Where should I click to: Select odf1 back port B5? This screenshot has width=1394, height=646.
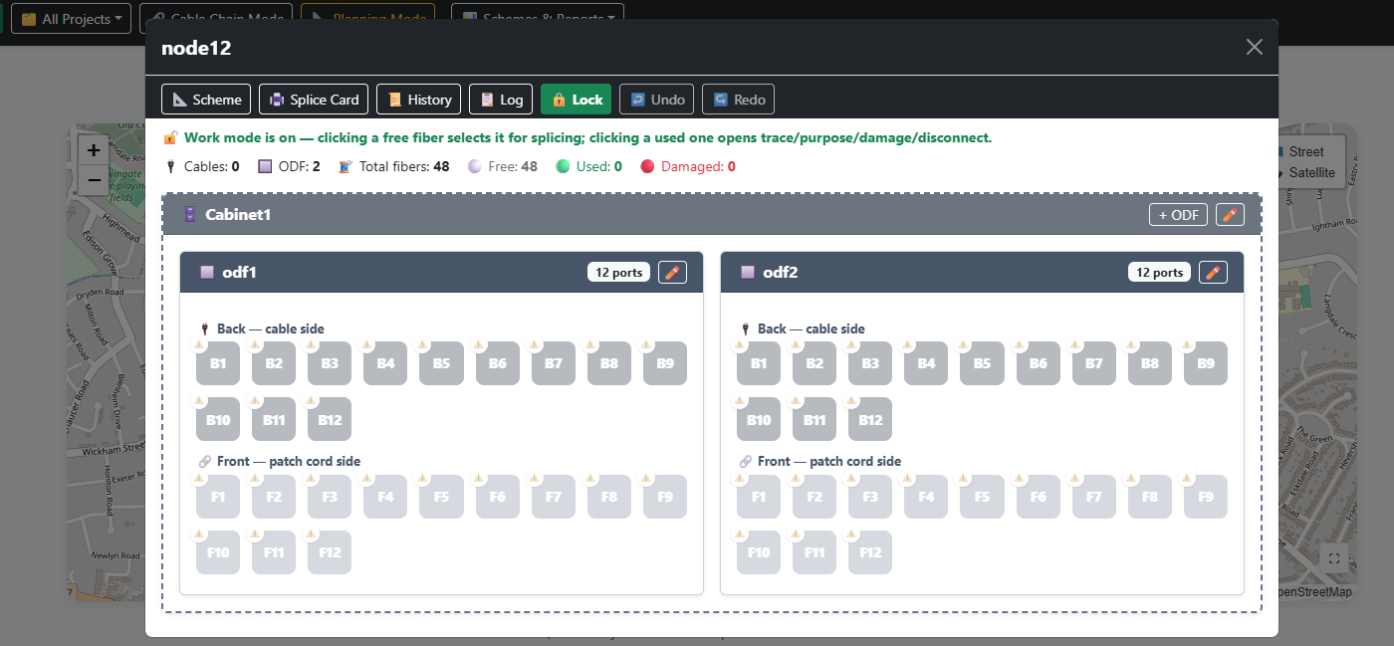click(x=441, y=363)
